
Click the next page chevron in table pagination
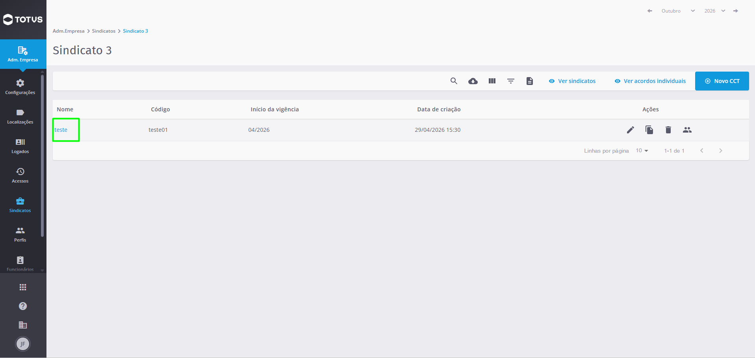(x=721, y=151)
